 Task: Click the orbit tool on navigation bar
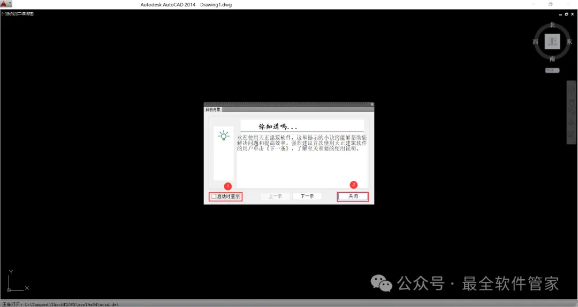click(572, 122)
